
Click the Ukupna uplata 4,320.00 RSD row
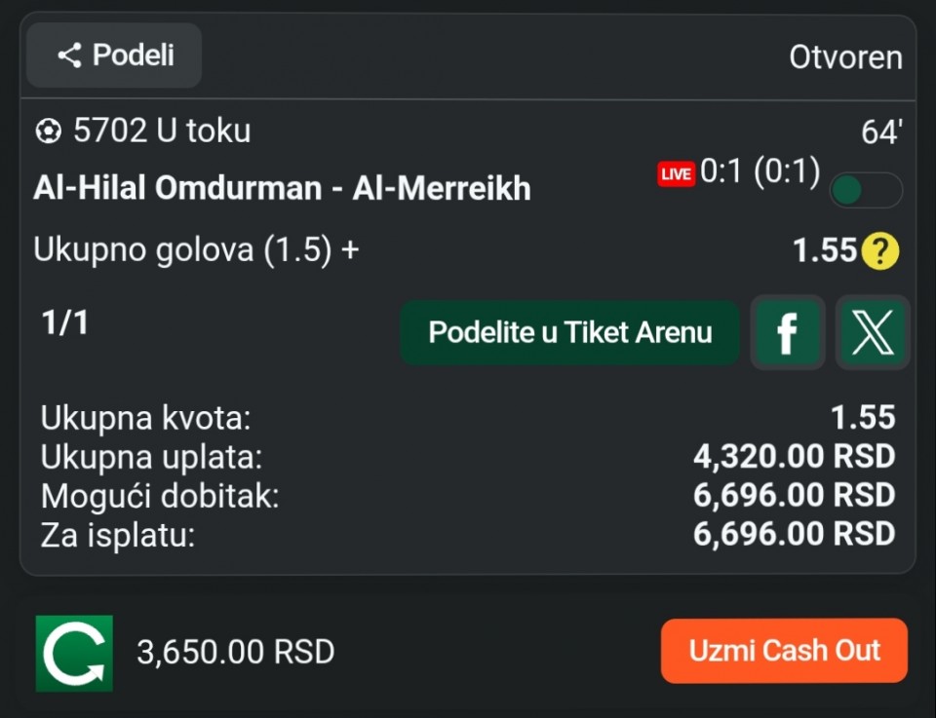[x=467, y=456]
